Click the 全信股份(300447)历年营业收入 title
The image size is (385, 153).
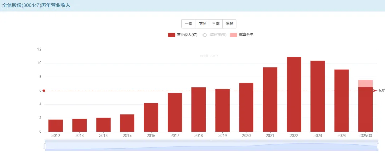click(36, 5)
